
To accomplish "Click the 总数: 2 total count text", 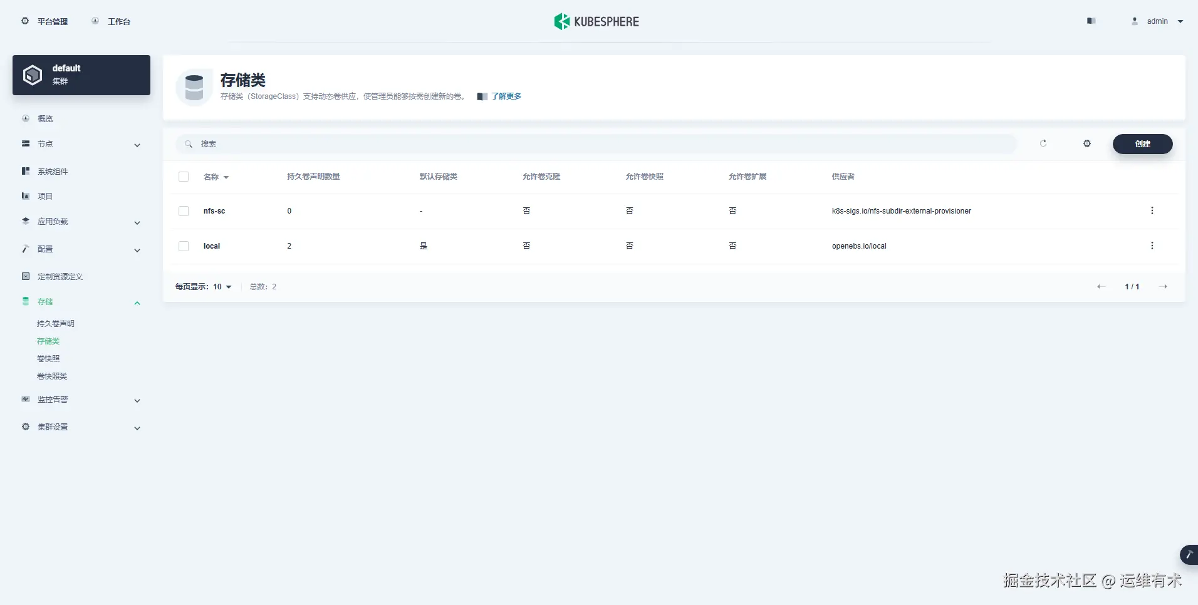I will coord(263,287).
